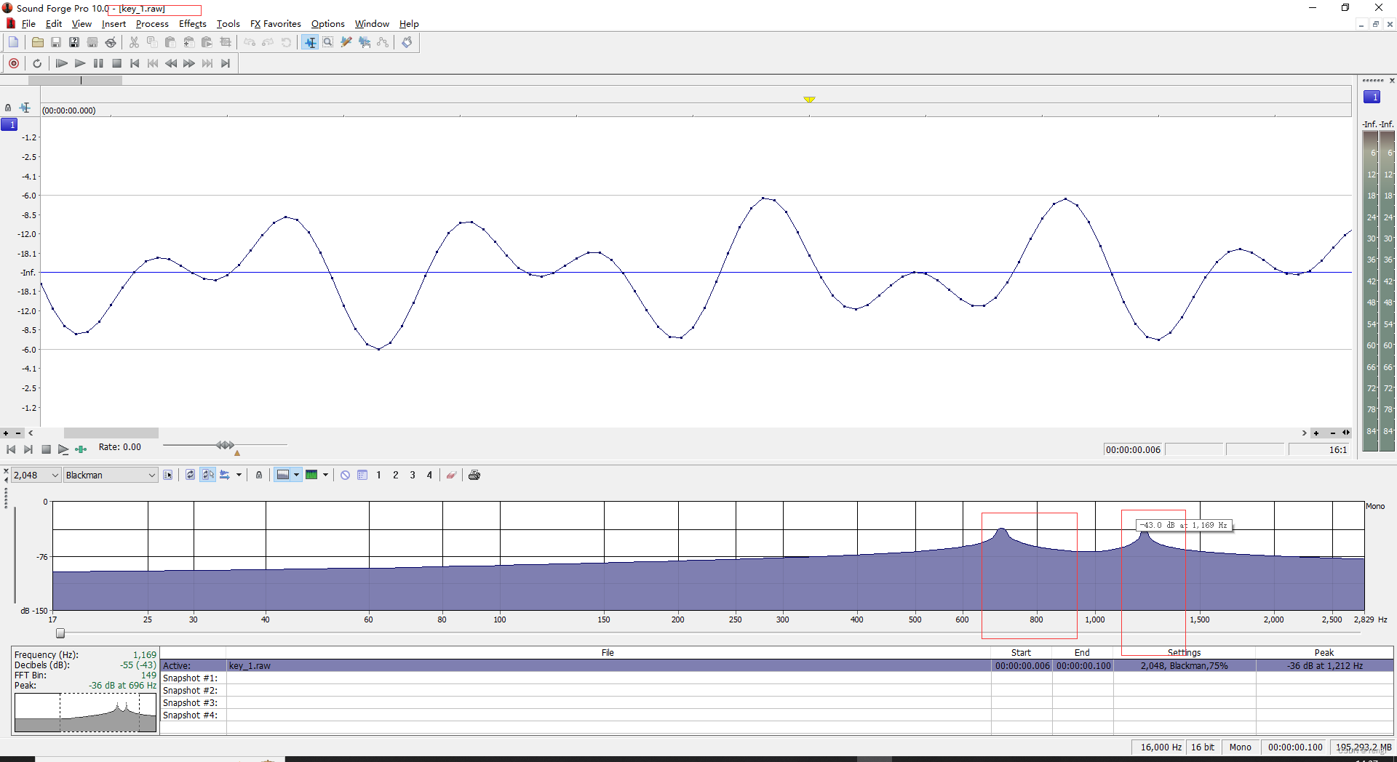Toggle Show Statistics panel icon
The width and height of the screenshot is (1397, 762).
coord(362,475)
